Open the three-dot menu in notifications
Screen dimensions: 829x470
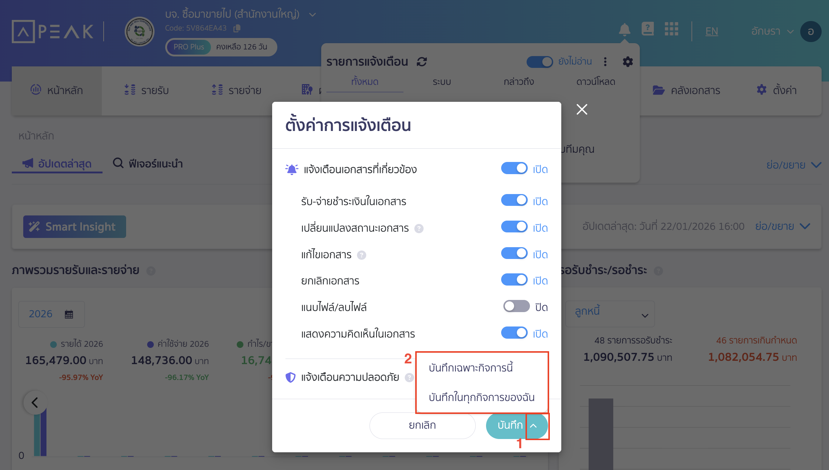click(x=605, y=62)
